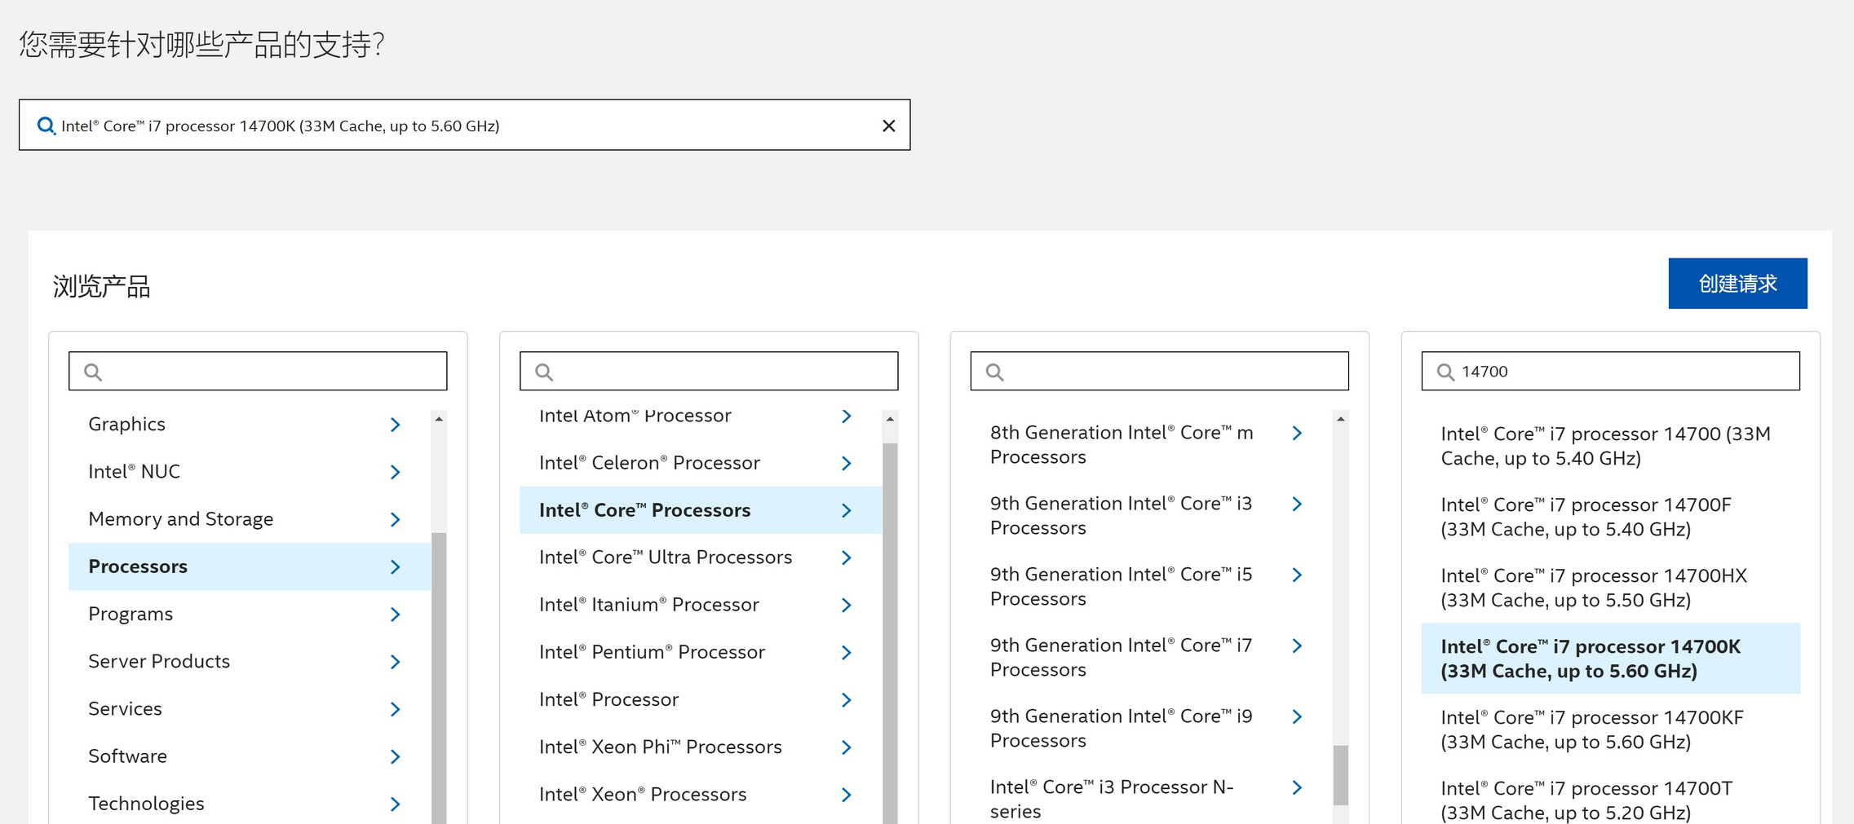1854x824 pixels.
Task: Click the search field containing 14700
Action: [1610, 372]
